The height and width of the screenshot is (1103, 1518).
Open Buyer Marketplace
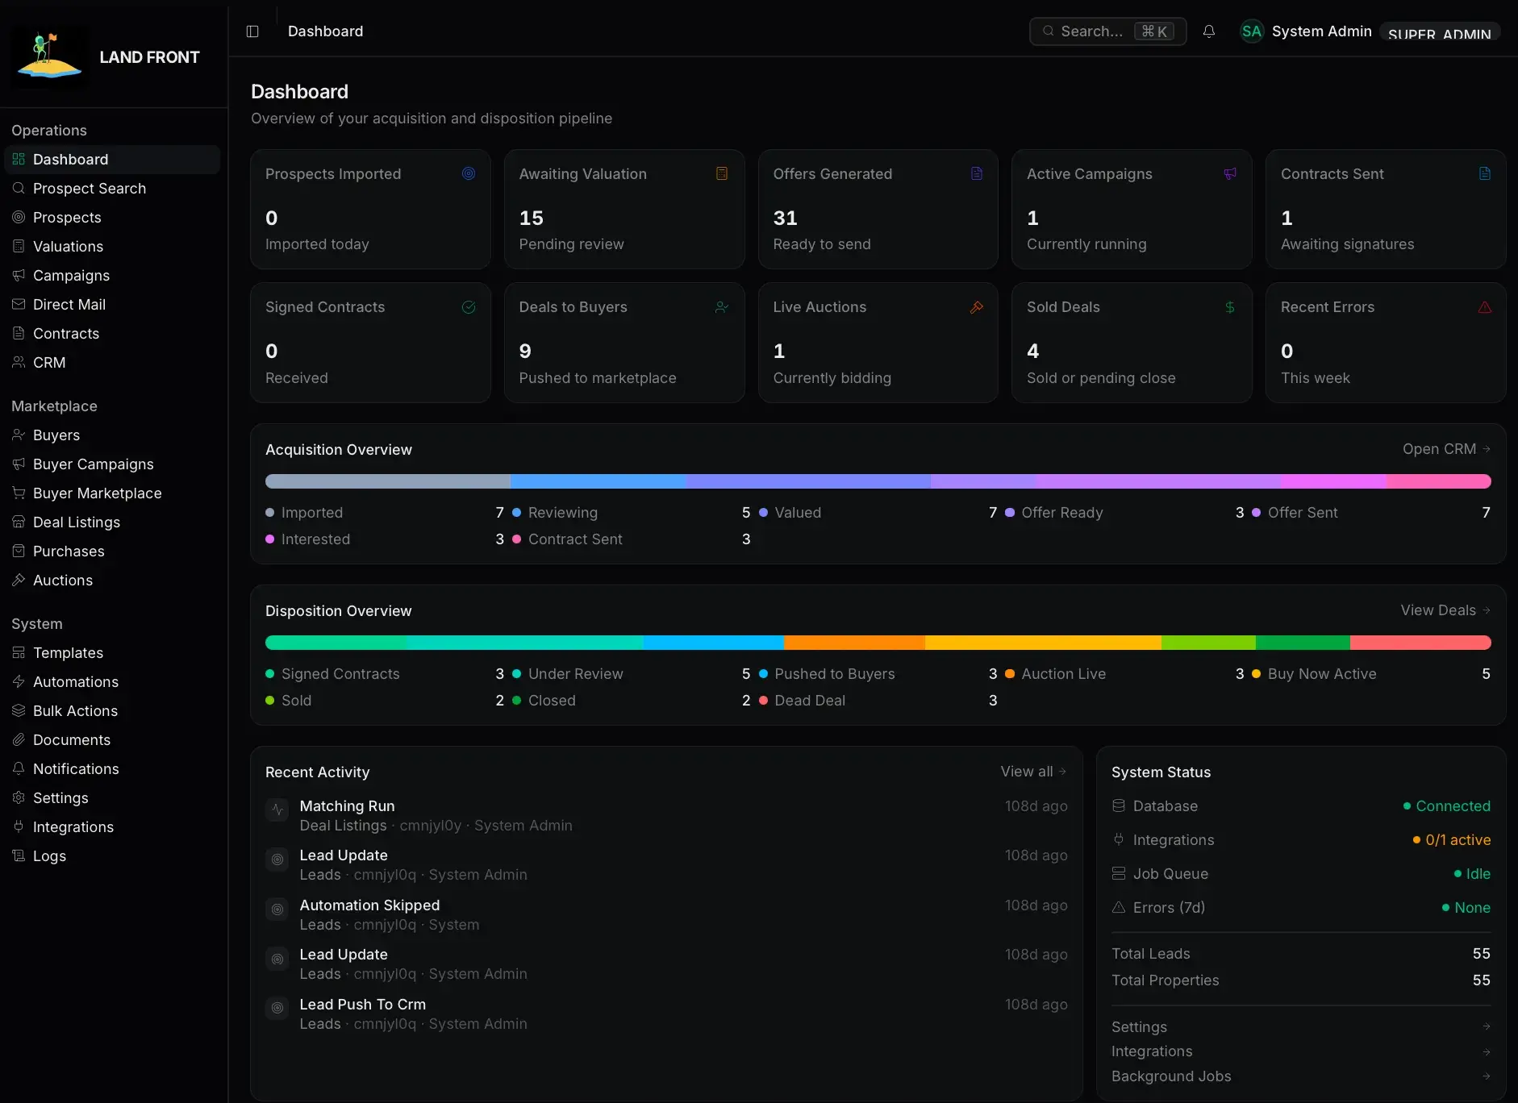tap(112, 493)
